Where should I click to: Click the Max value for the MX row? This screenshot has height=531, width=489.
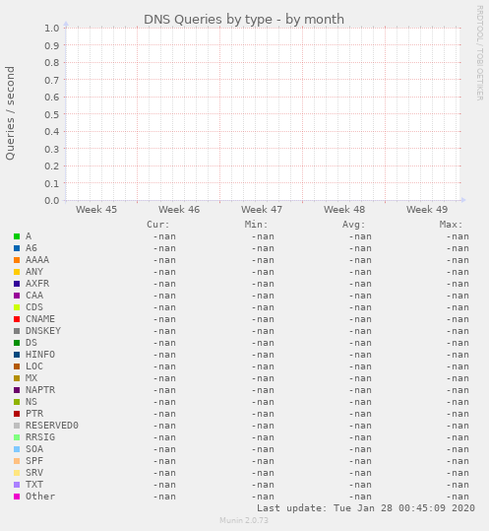[x=458, y=378]
